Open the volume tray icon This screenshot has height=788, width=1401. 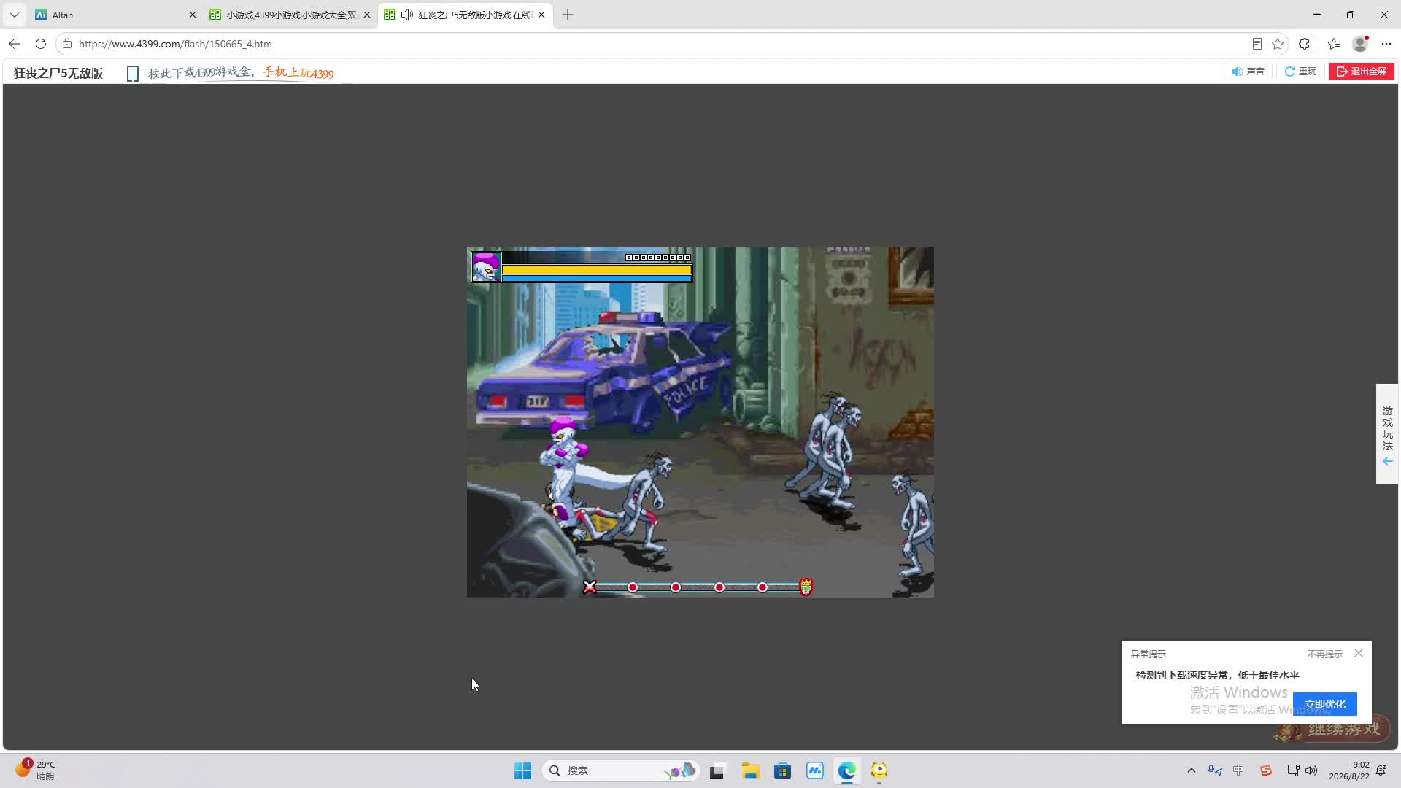coord(1311,770)
